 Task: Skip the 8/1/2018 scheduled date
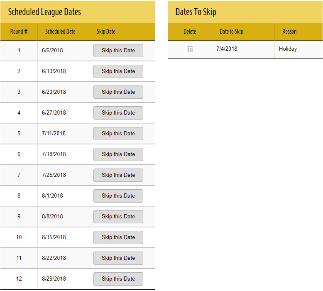118,196
